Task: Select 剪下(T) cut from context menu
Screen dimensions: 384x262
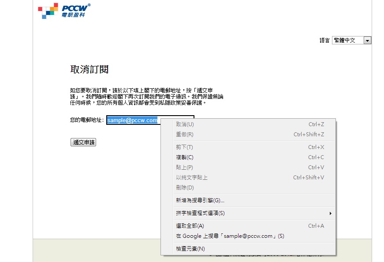Action: click(184, 147)
